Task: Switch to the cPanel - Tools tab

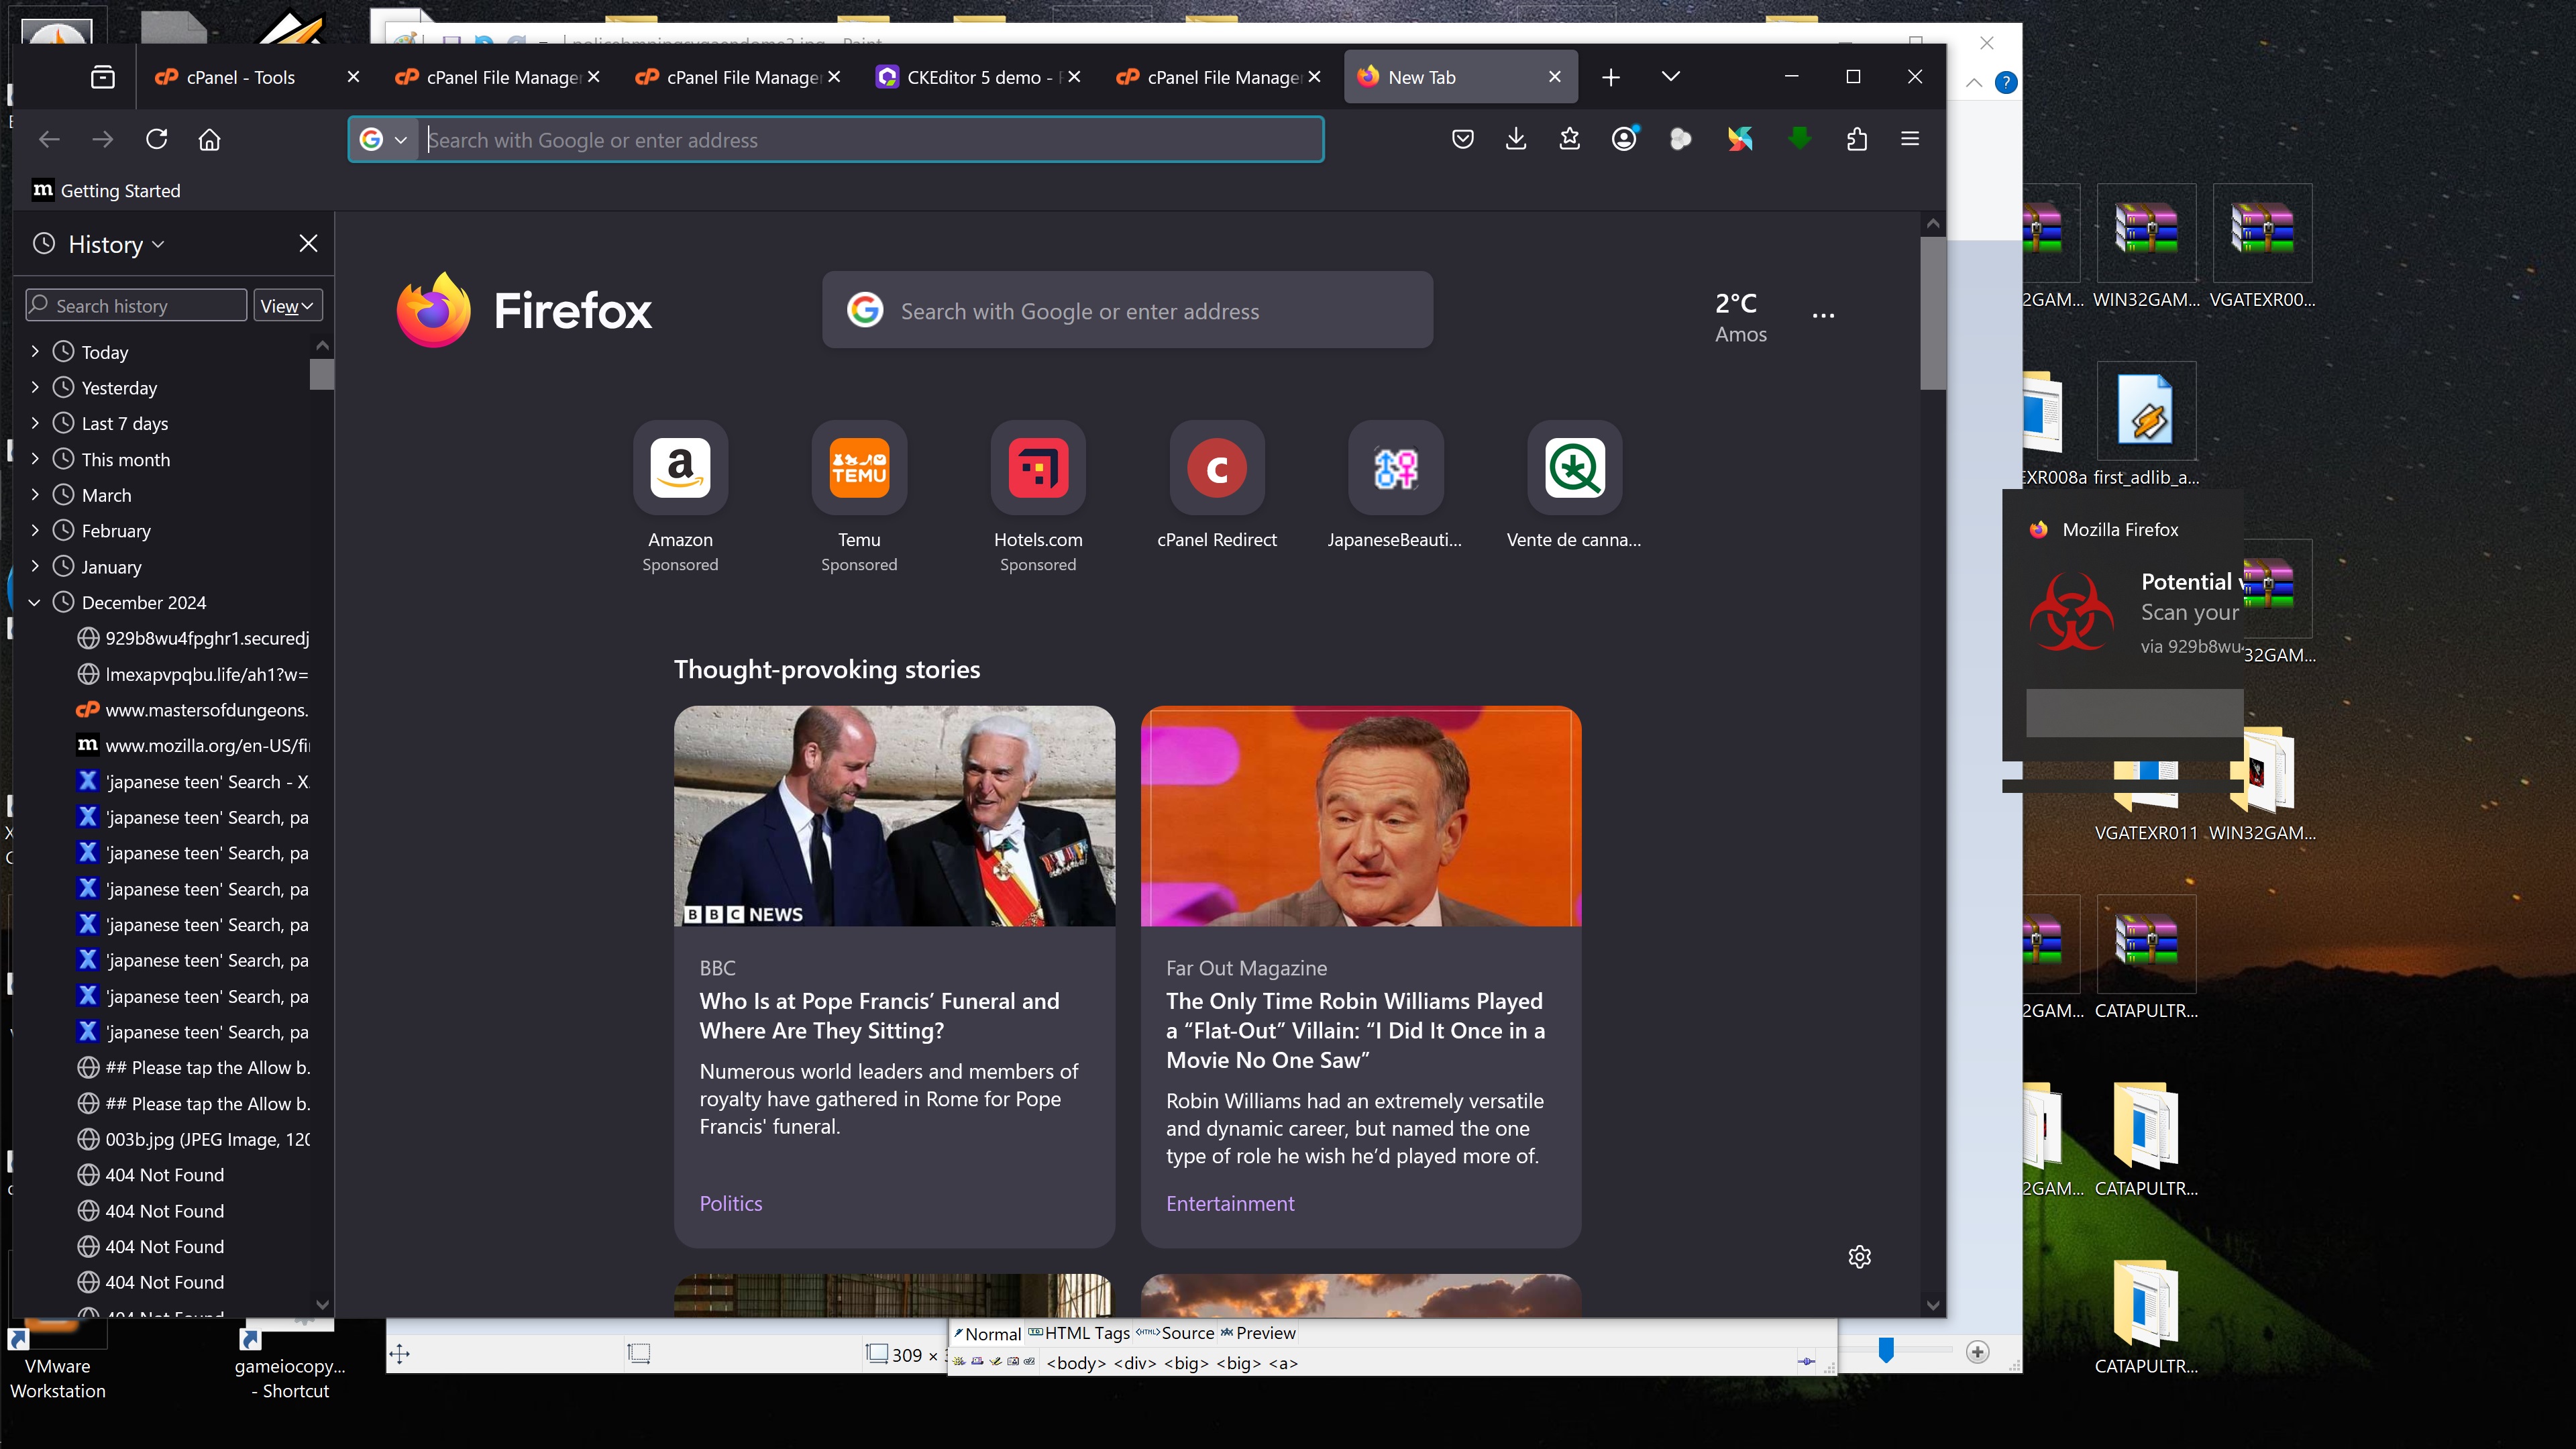Action: point(240,77)
